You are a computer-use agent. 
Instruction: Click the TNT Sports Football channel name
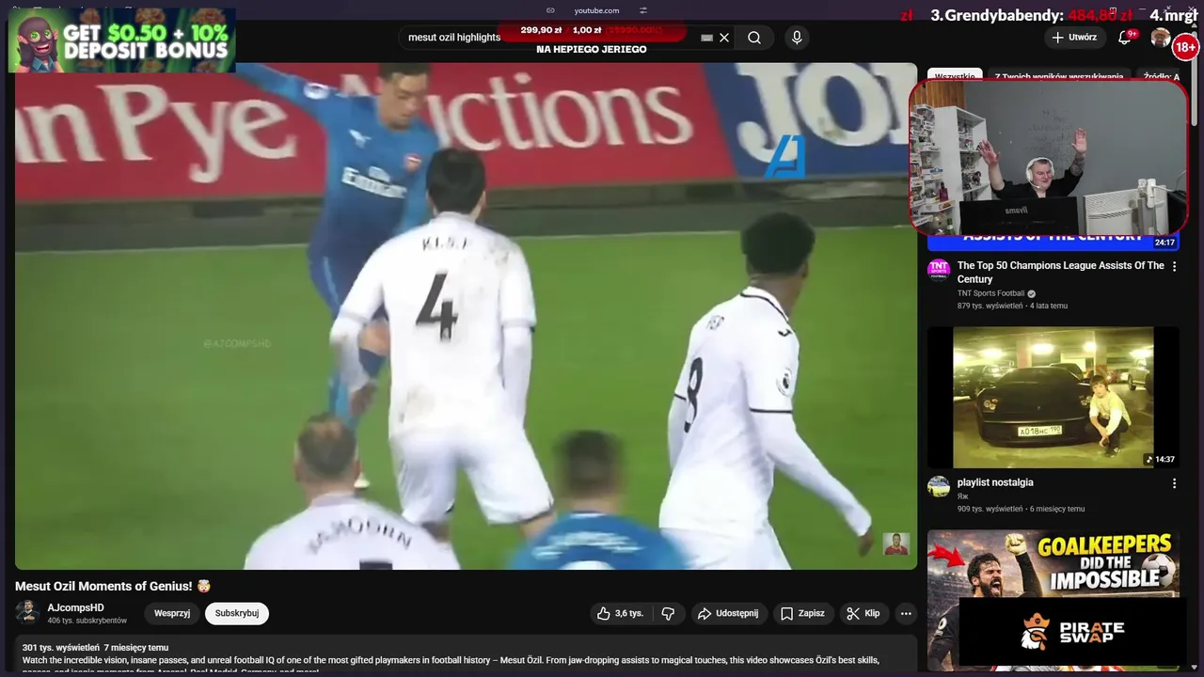pyautogui.click(x=990, y=293)
